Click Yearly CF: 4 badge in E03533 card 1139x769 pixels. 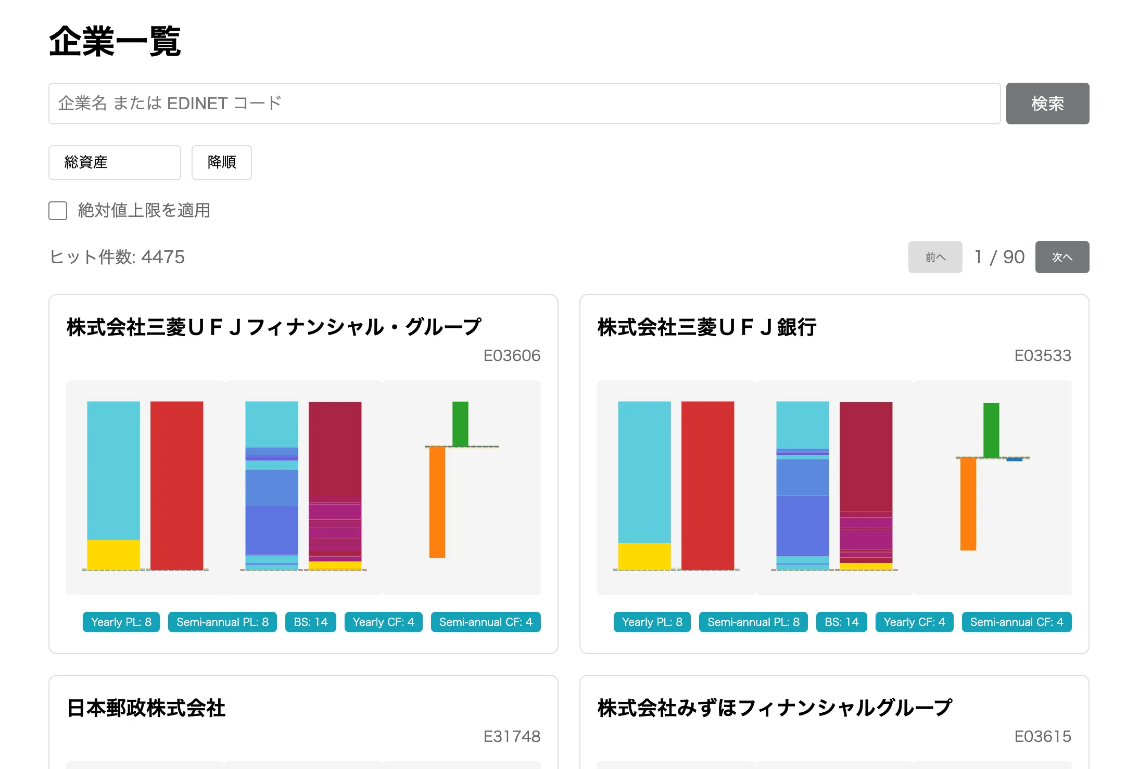[x=915, y=622]
